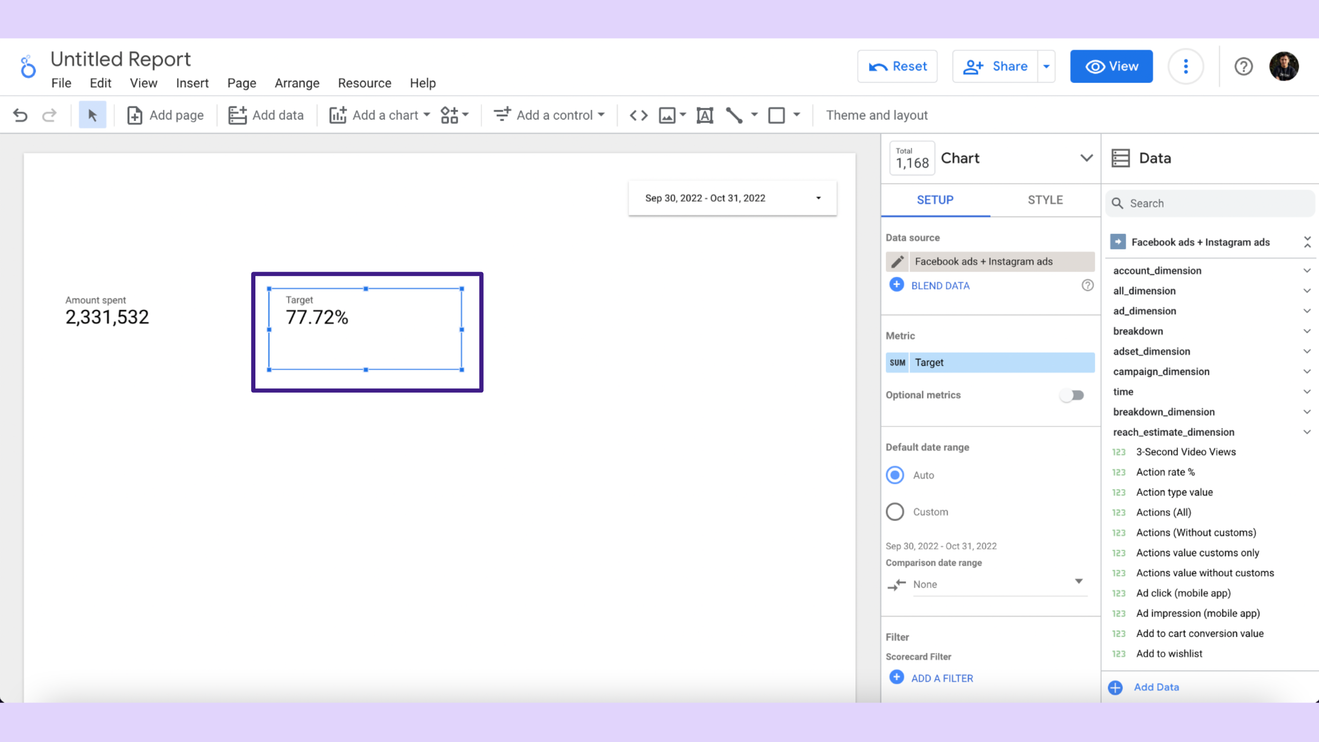Click the Data panel search field
The height and width of the screenshot is (742, 1319).
[1210, 203]
